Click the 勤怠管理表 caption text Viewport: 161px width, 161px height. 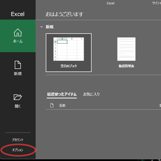pyautogui.click(x=126, y=66)
